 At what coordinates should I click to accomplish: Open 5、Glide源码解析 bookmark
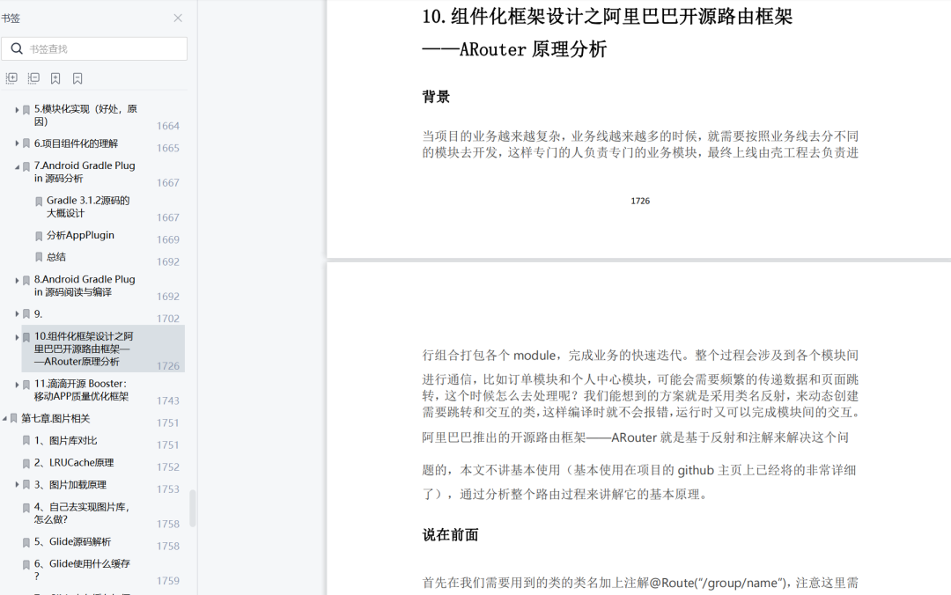(72, 541)
